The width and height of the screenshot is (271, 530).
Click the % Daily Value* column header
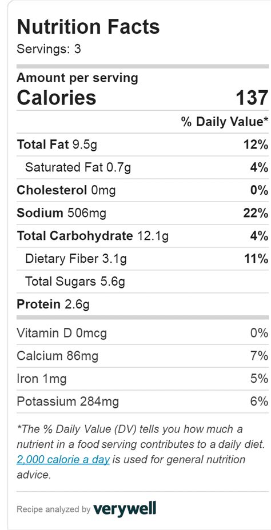click(x=225, y=122)
